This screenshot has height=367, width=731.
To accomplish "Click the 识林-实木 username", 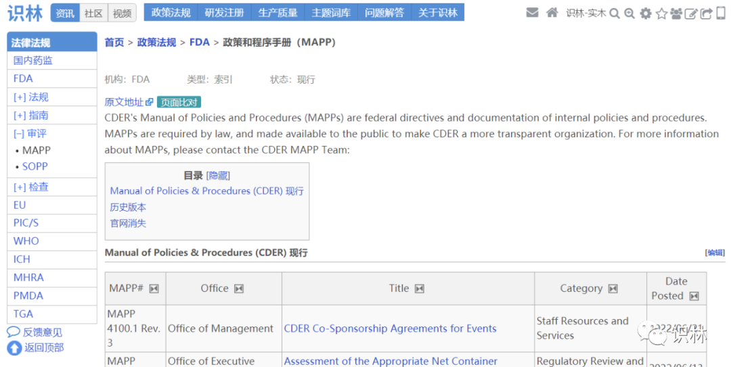I will pos(586,13).
